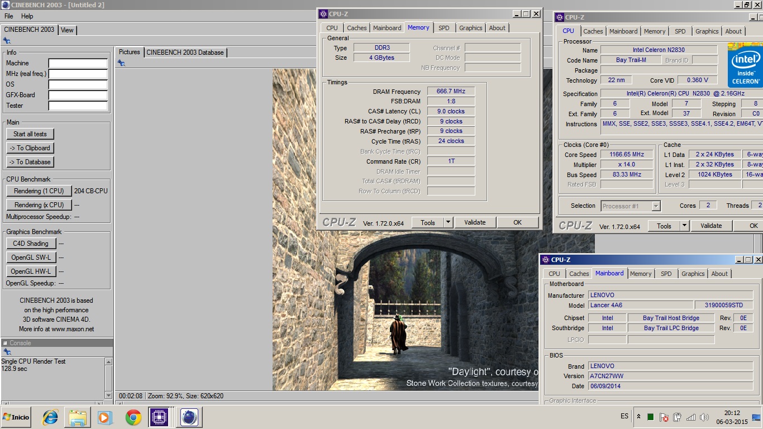763x429 pixels.
Task: Click the Inicio start button
Action: pos(16,417)
